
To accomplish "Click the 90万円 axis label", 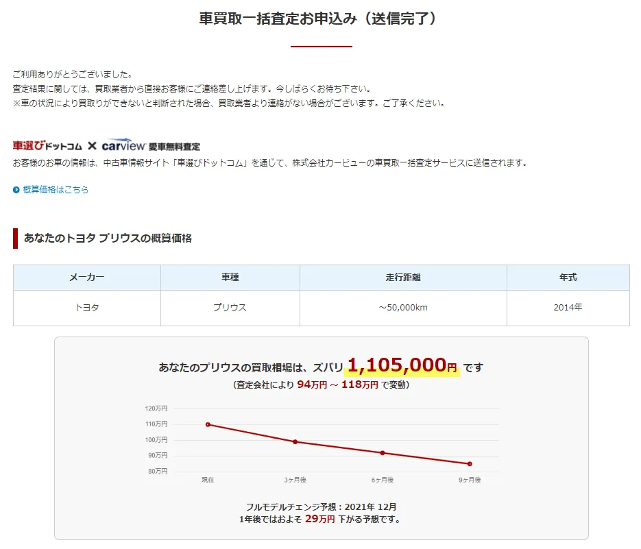I will [158, 455].
